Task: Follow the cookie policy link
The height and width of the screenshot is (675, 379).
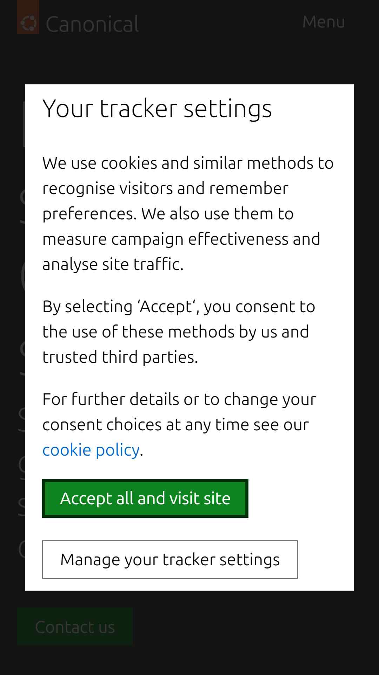Action: pos(91,450)
